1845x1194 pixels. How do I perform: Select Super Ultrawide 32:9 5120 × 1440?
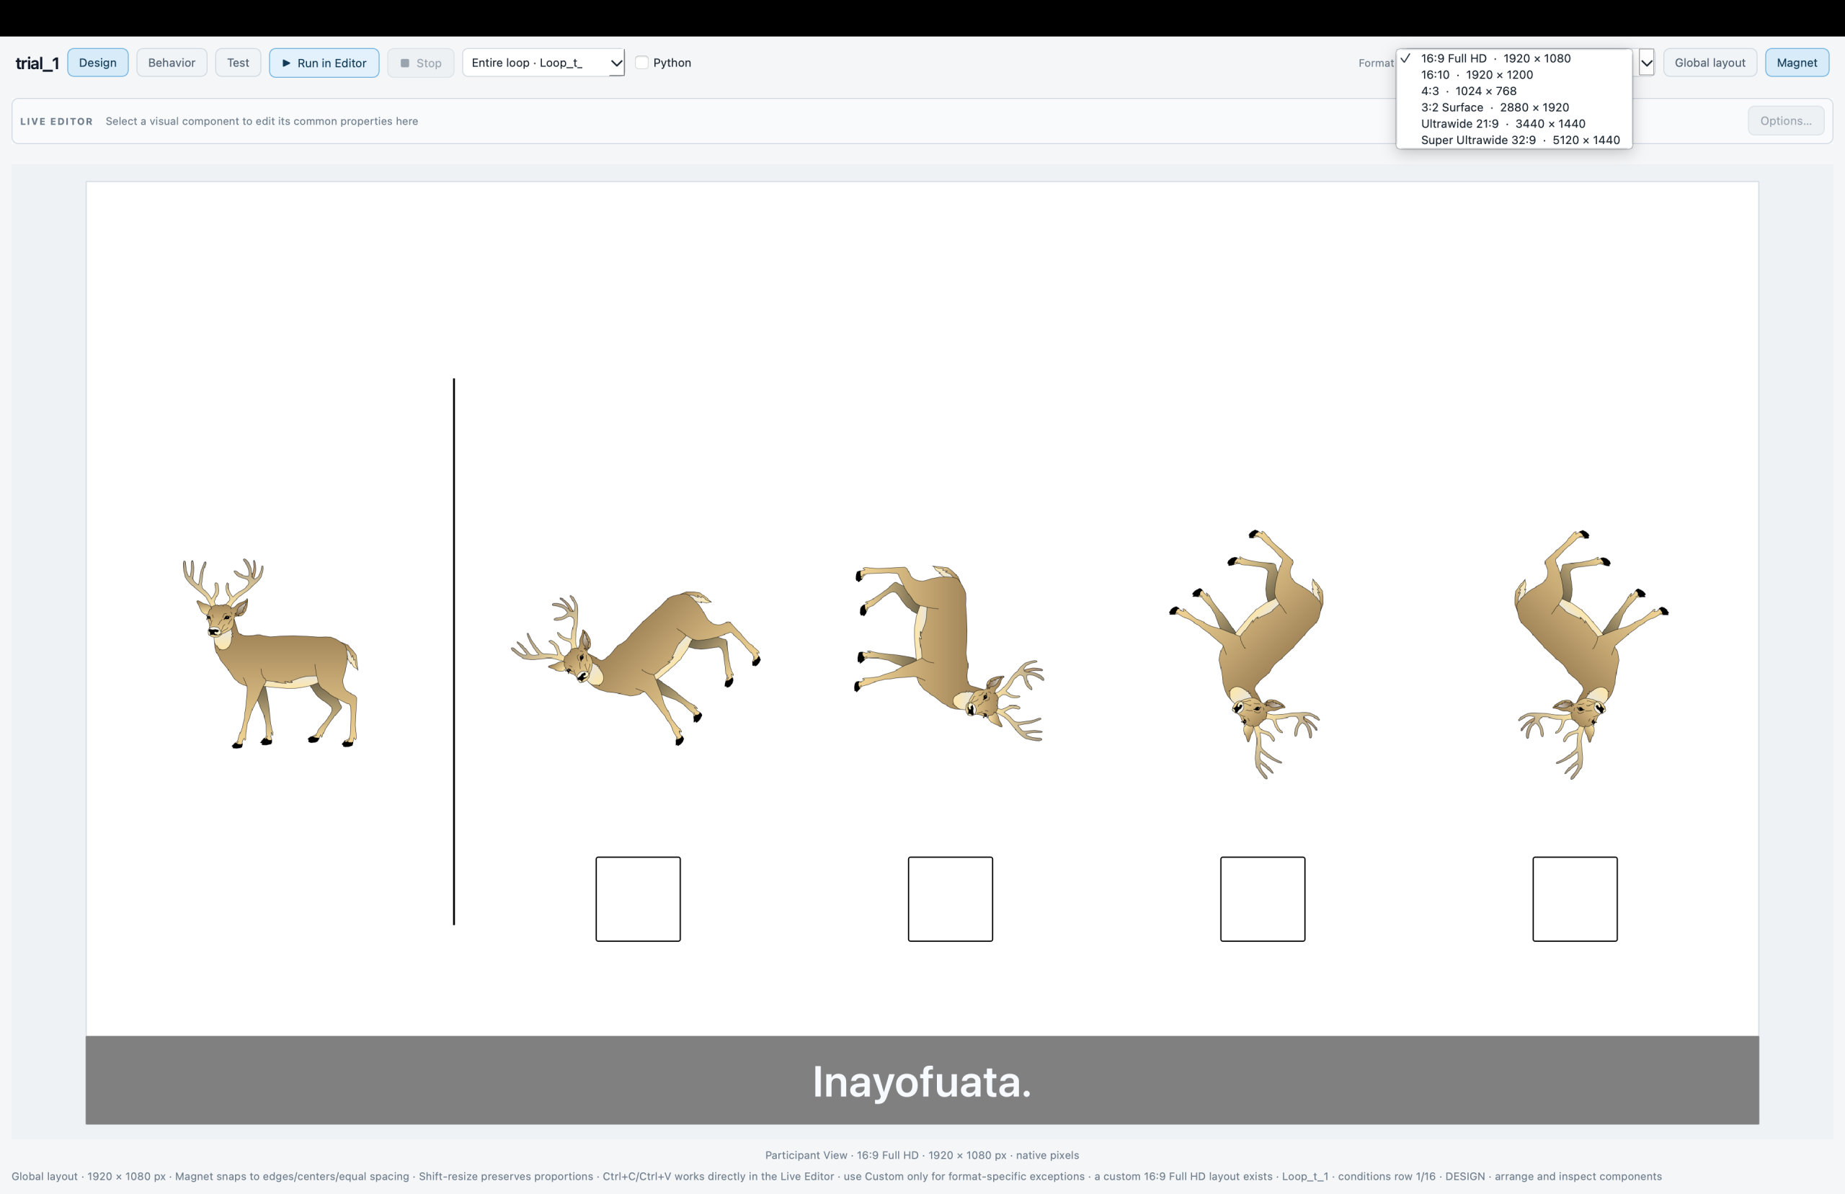pyautogui.click(x=1514, y=140)
